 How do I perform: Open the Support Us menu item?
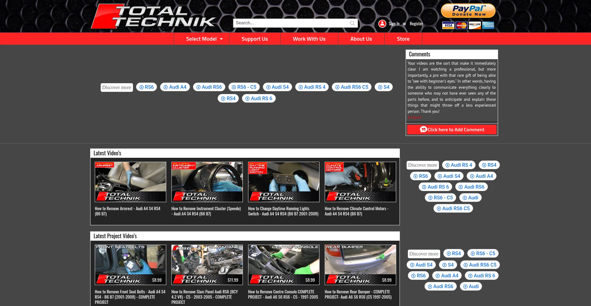pyautogui.click(x=255, y=39)
